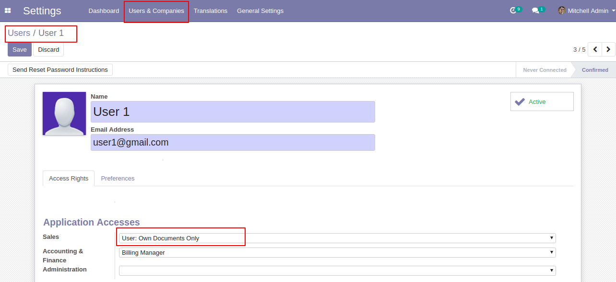Go to next record arrow
This screenshot has width=616, height=282.
608,49
